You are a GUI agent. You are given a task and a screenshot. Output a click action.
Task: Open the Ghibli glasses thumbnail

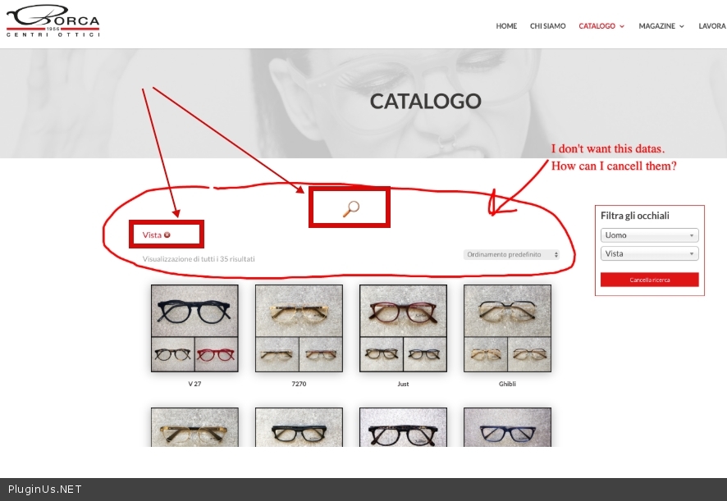(507, 328)
